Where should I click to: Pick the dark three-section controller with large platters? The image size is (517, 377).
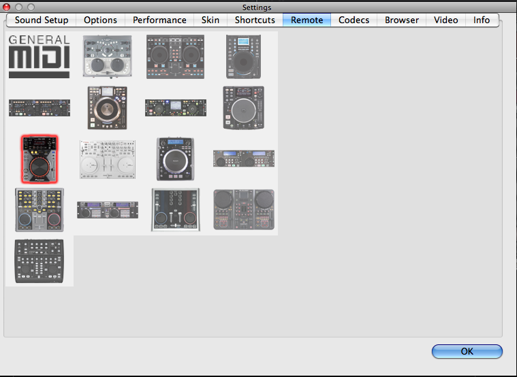click(x=244, y=210)
